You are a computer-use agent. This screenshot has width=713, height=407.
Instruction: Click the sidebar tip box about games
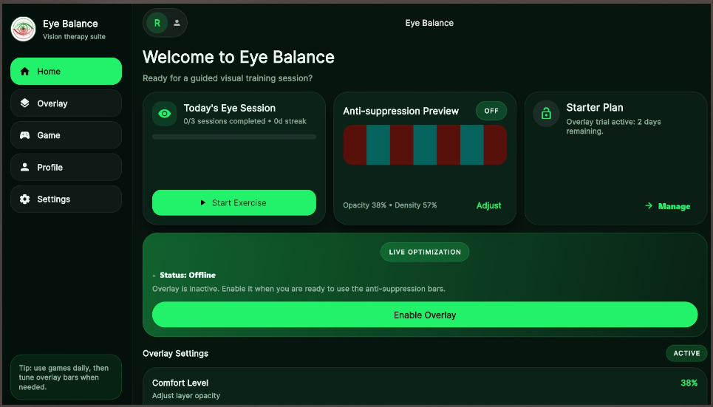pos(66,377)
